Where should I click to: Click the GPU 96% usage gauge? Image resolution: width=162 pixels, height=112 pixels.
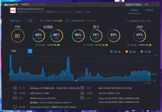(78, 36)
